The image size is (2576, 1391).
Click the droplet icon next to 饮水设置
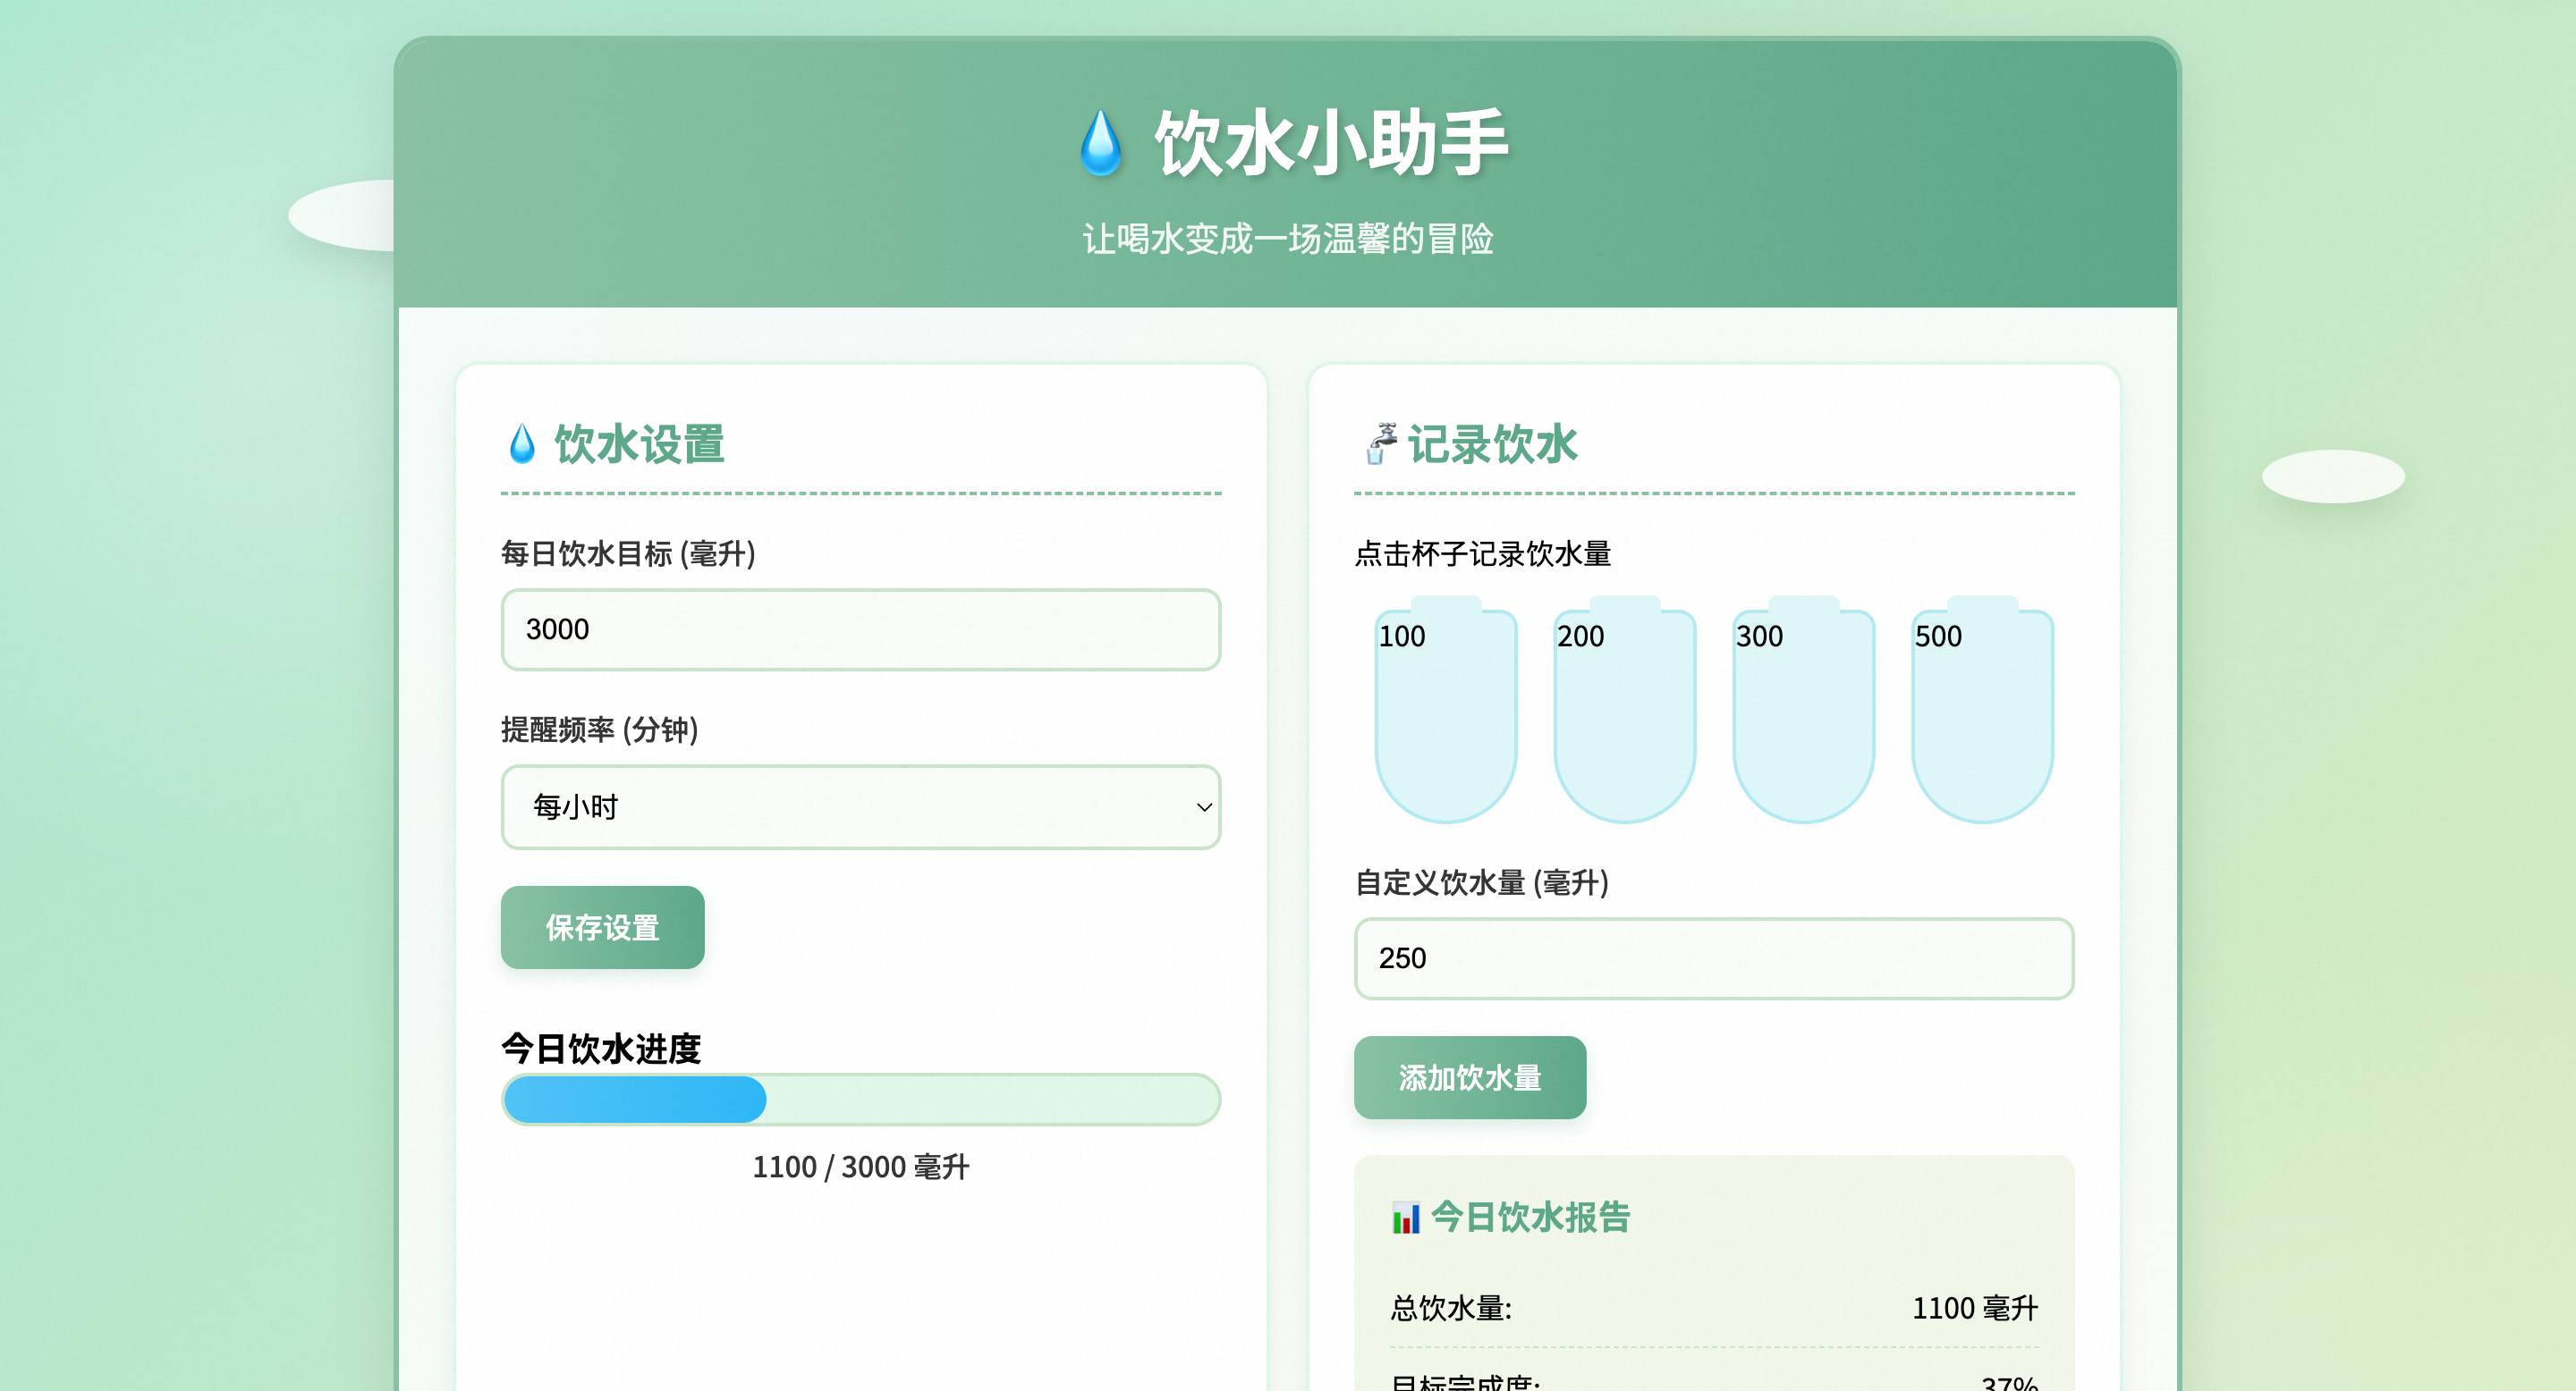tap(521, 443)
